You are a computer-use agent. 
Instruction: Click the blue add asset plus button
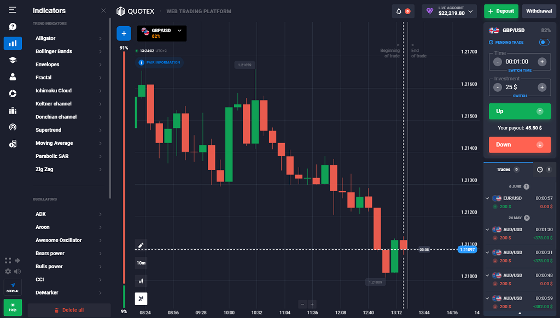124,33
